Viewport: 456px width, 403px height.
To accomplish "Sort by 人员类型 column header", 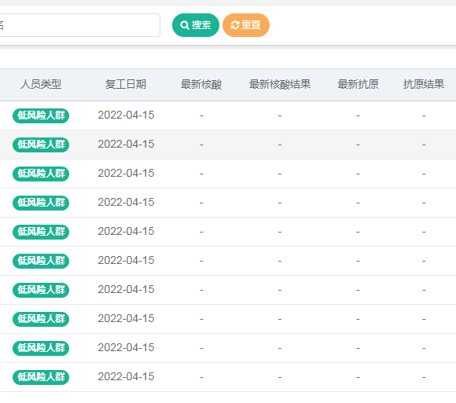I will tap(41, 85).
